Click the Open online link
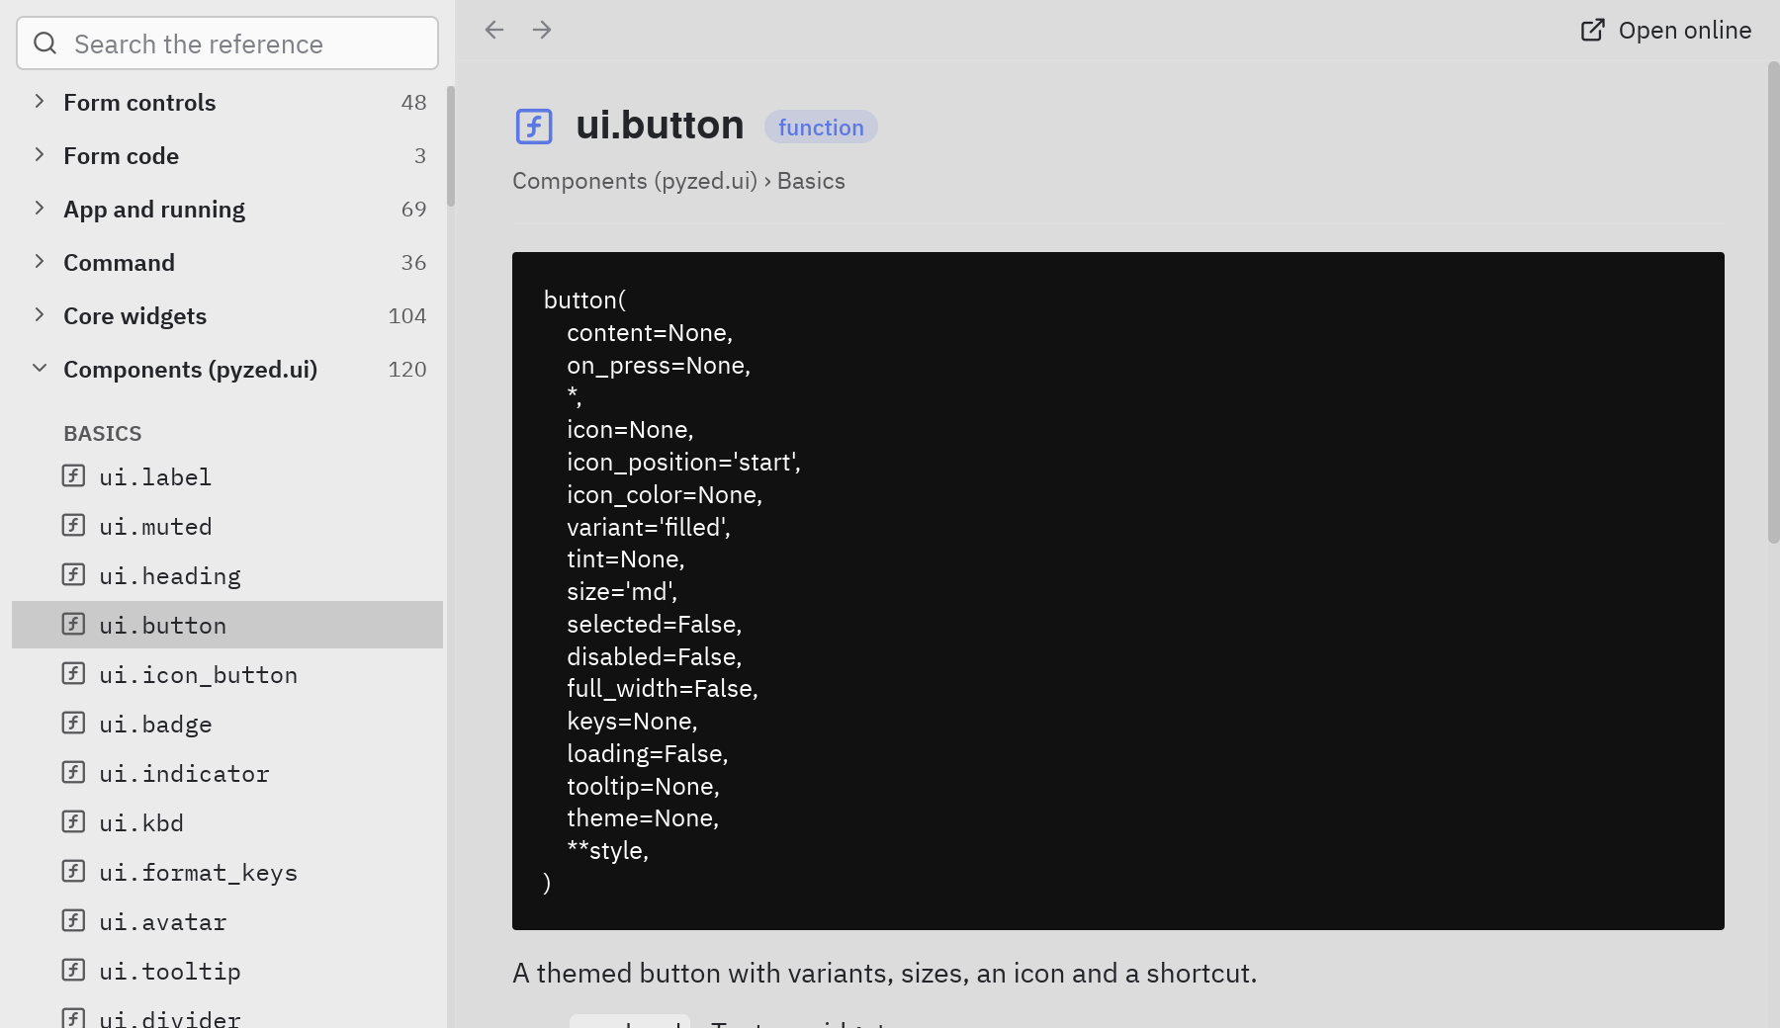Viewport: 1780px width, 1028px height. pos(1666,30)
